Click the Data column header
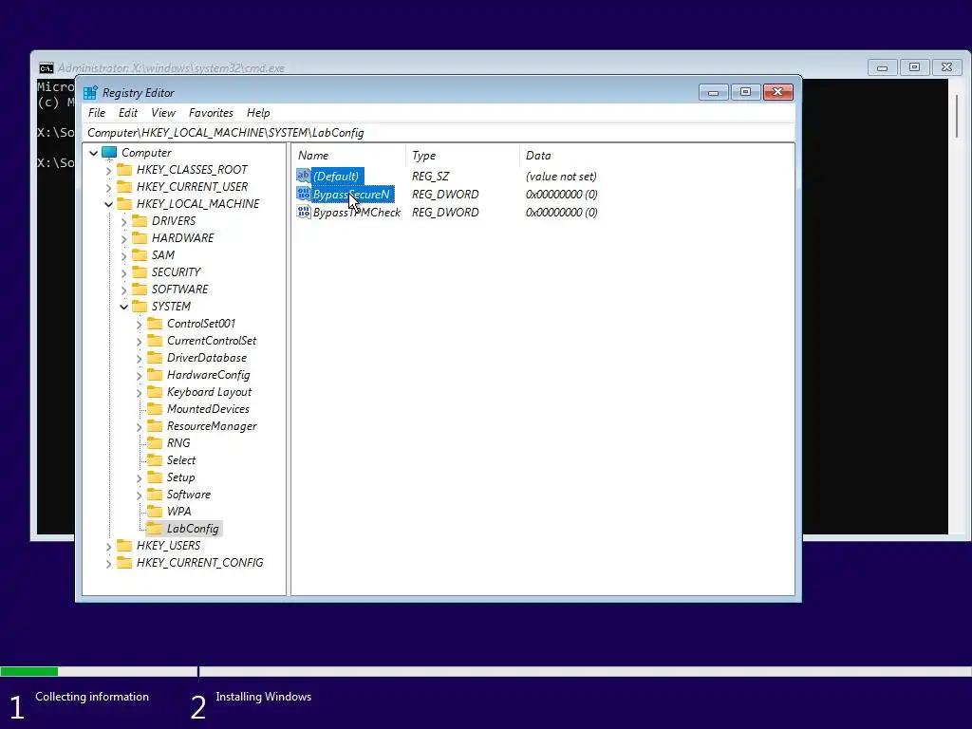The width and height of the screenshot is (972, 729). (x=657, y=156)
